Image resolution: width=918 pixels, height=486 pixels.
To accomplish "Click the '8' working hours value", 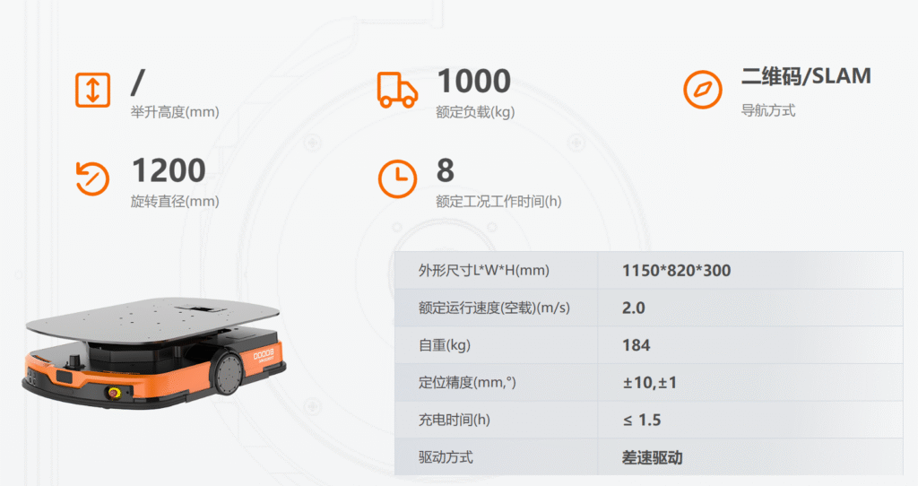I will (445, 170).
